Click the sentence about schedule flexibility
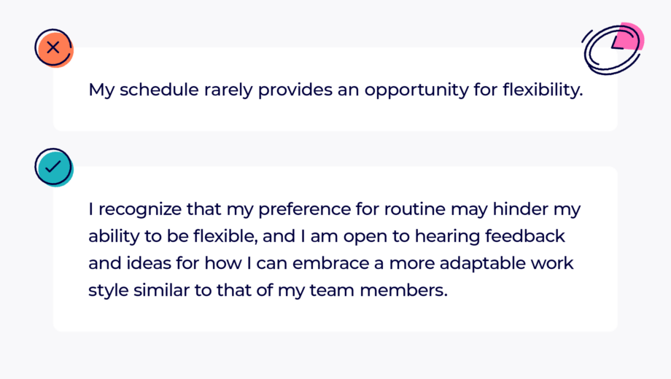The image size is (671, 379). (x=335, y=90)
